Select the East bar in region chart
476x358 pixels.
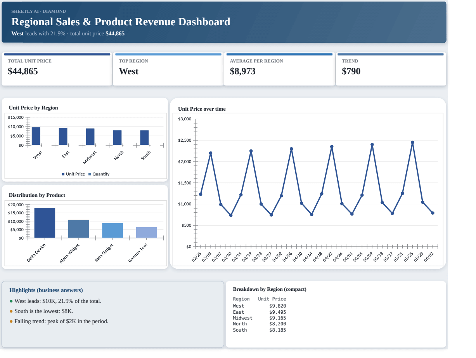tap(63, 137)
